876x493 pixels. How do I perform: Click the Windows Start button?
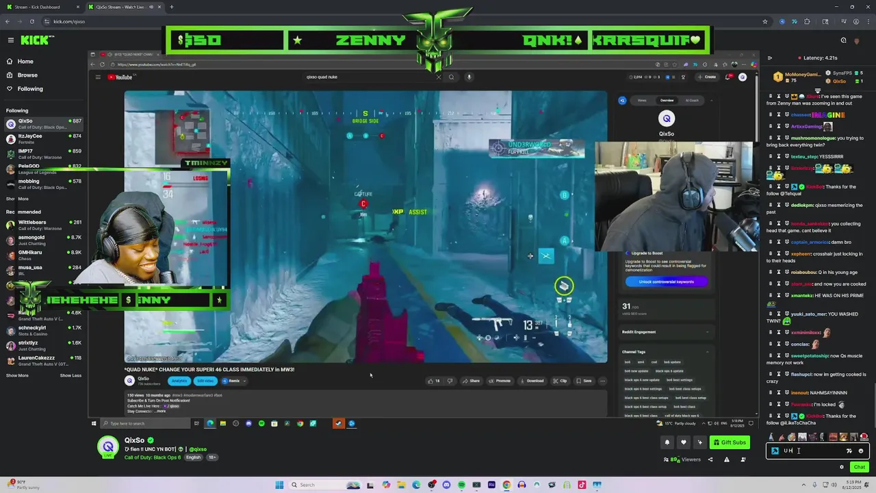[x=279, y=485]
